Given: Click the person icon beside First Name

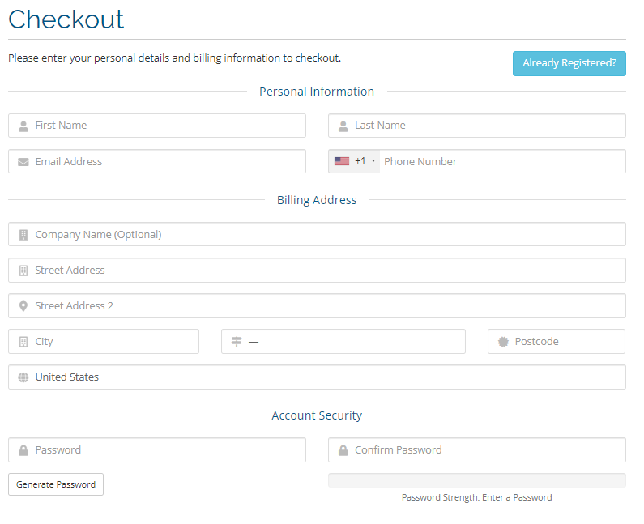Looking at the screenshot, I should [23, 126].
